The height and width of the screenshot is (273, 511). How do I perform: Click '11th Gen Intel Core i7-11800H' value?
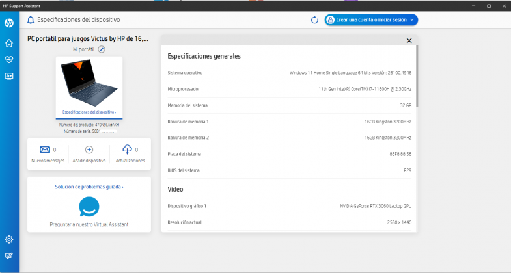pos(365,89)
